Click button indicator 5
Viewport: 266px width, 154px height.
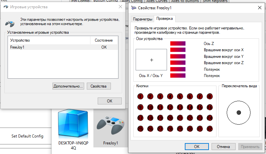pos(180,96)
